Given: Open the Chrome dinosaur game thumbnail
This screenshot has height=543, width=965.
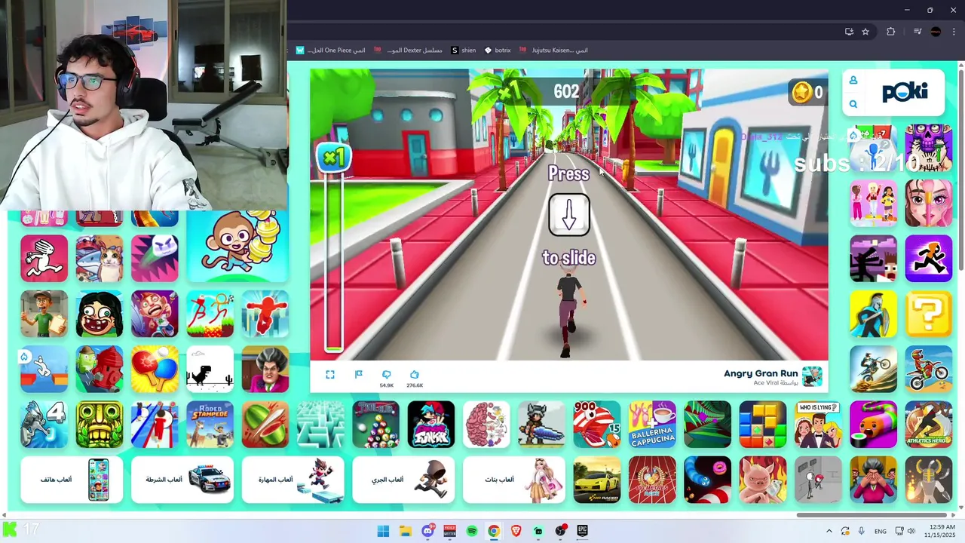Looking at the screenshot, I should pyautogui.click(x=210, y=370).
